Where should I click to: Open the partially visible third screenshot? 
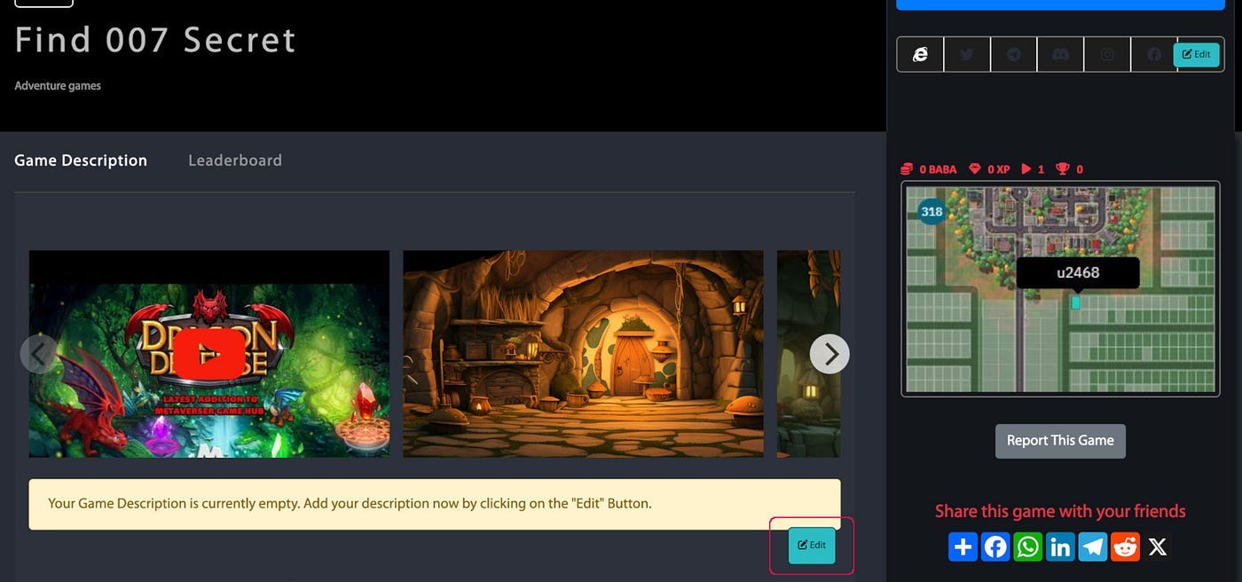click(x=808, y=354)
